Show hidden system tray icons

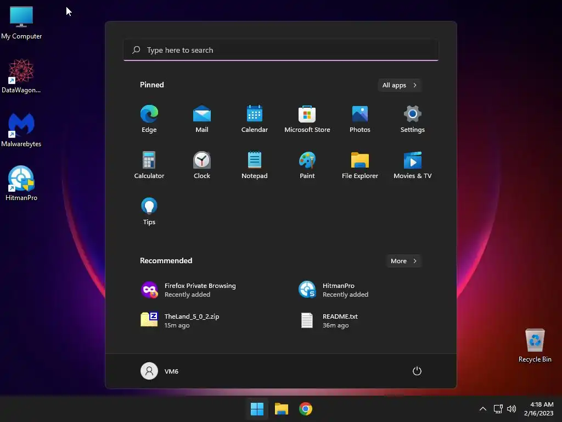(x=483, y=409)
